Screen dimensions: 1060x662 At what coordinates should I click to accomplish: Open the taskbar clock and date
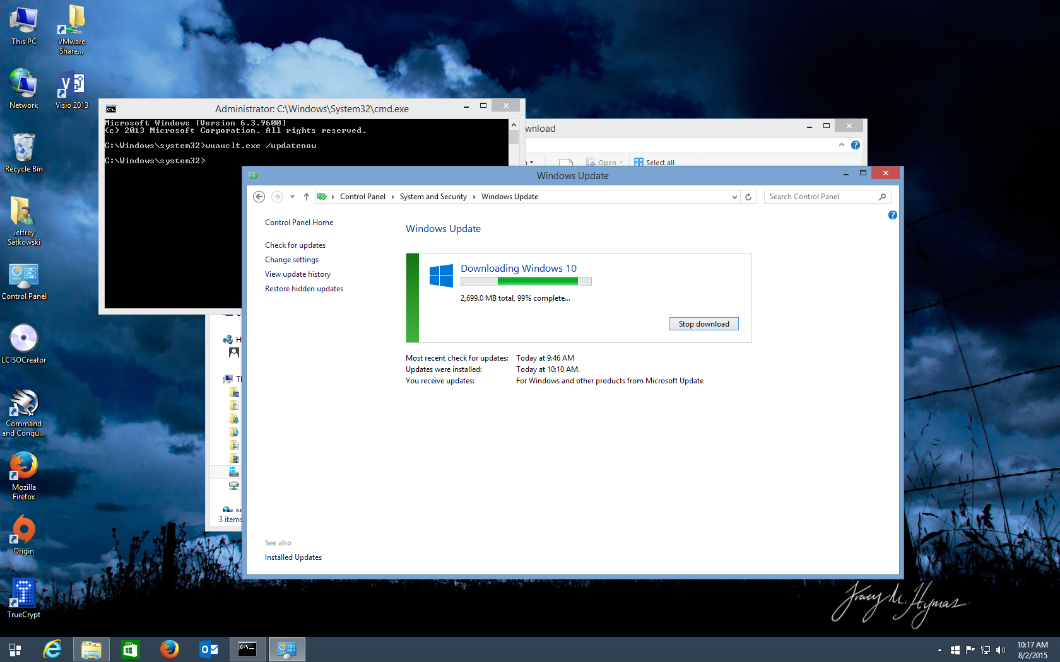click(x=1032, y=650)
